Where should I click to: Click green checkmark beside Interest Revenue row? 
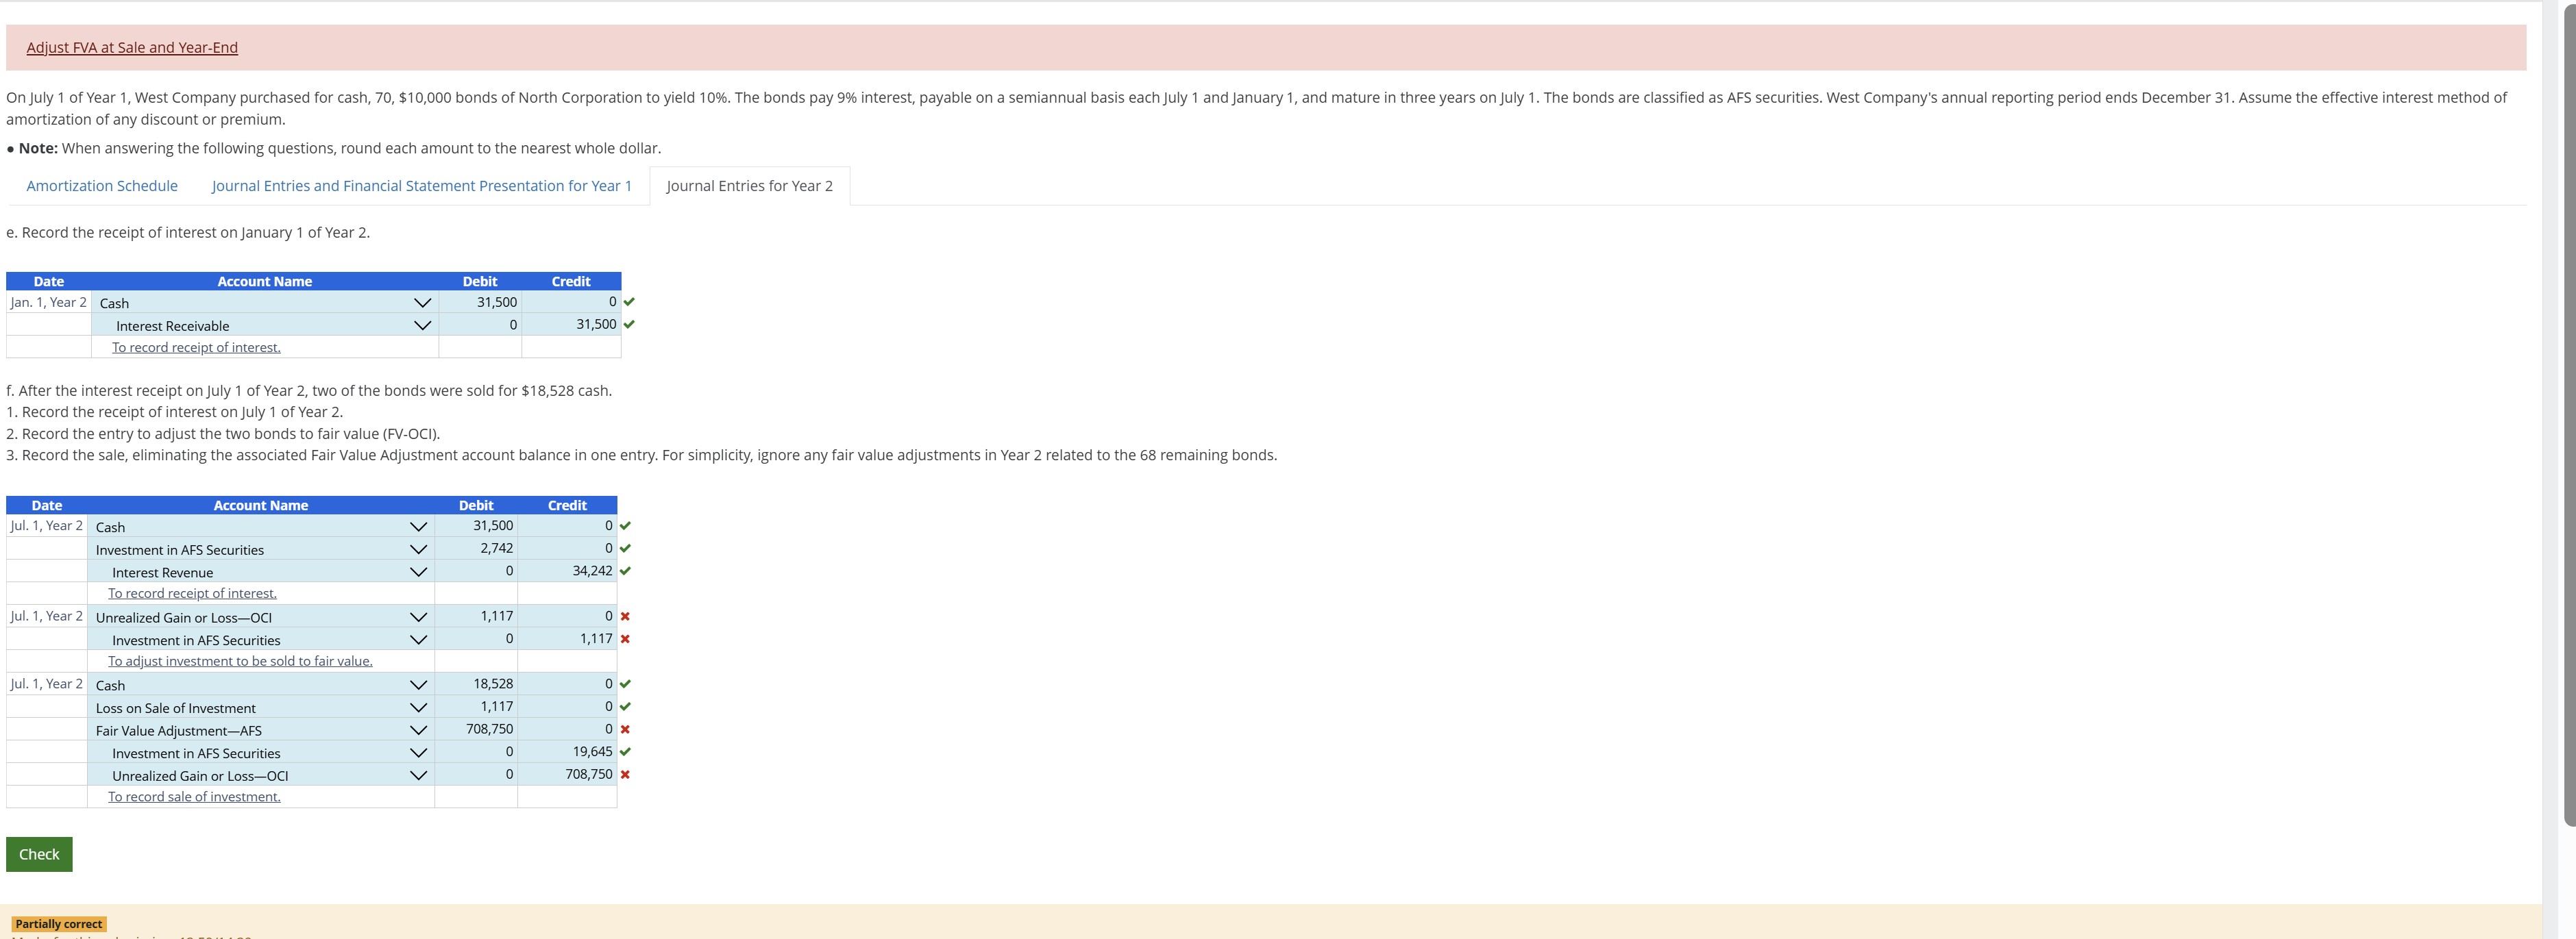(625, 571)
